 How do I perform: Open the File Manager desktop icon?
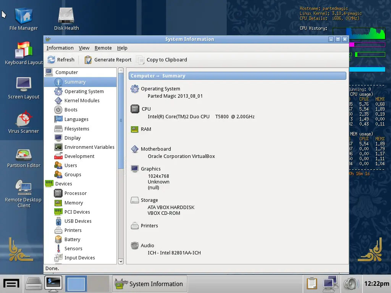[23, 19]
